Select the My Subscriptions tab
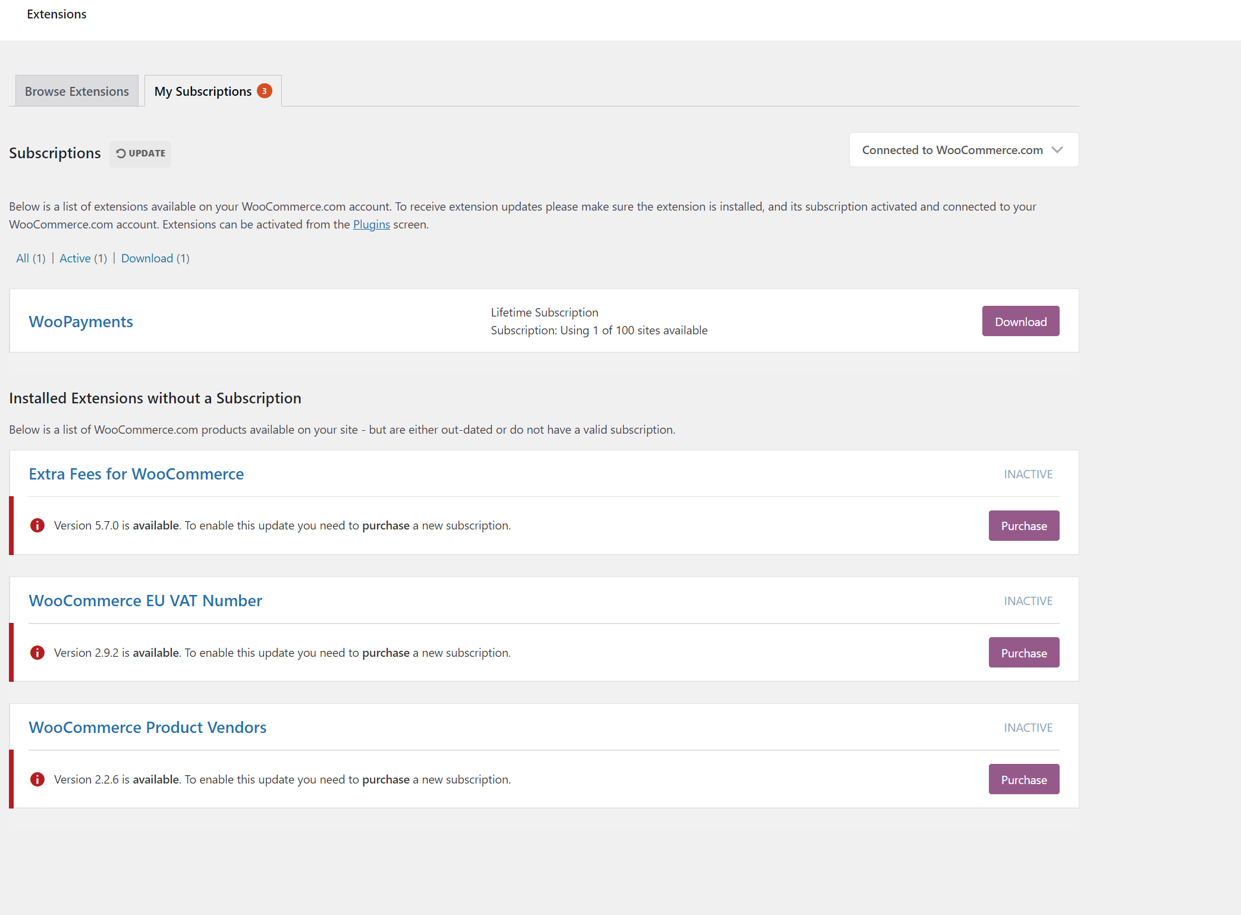Screen dimensions: 1241x915 click(x=203, y=92)
